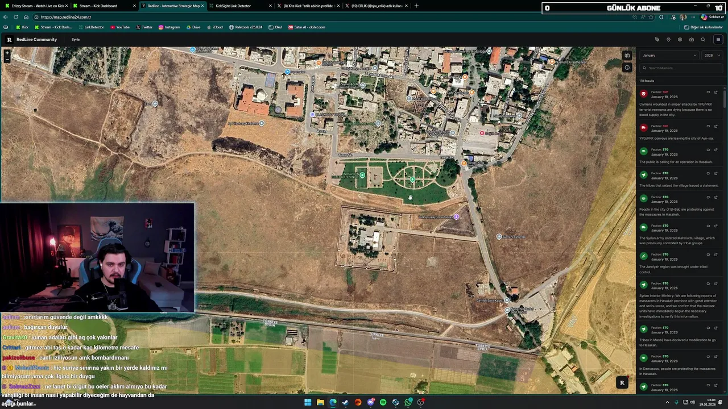Click the map panel layout icon

[627, 56]
